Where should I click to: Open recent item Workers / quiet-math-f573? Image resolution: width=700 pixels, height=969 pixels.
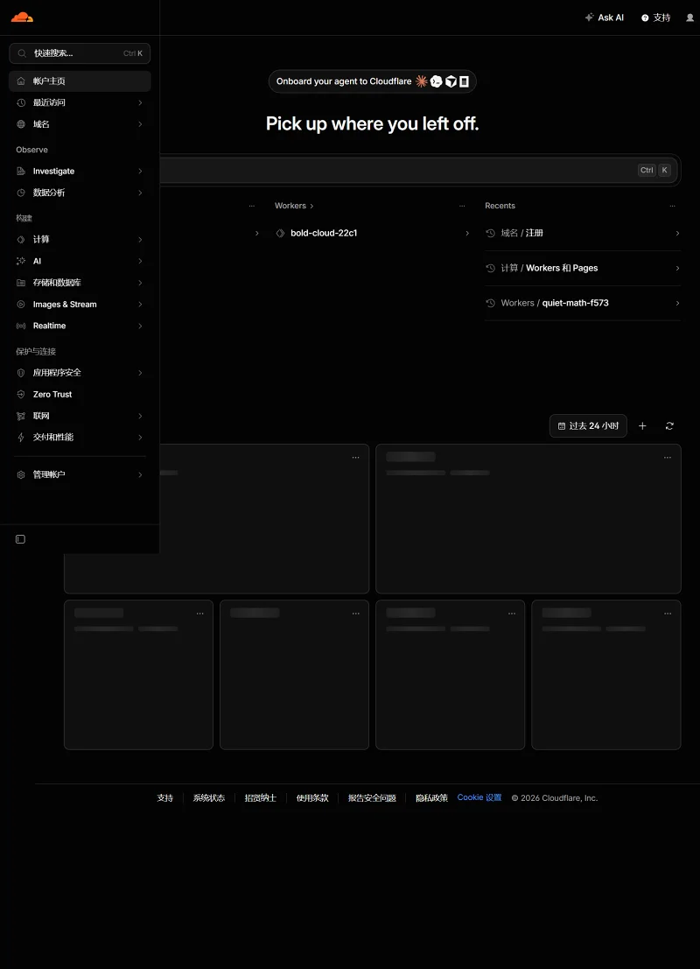[583, 303]
